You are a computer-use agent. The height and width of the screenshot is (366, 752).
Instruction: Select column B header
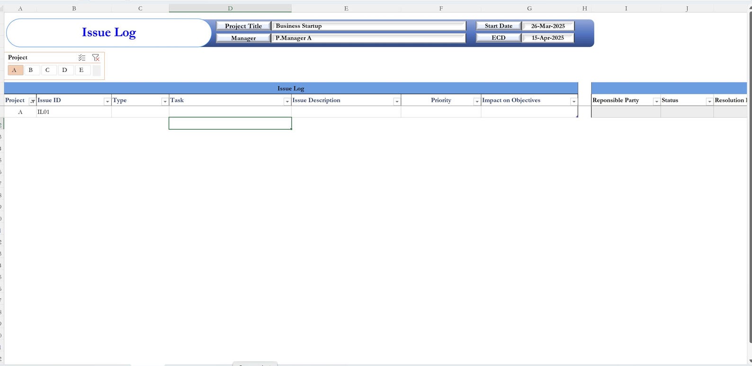point(74,8)
